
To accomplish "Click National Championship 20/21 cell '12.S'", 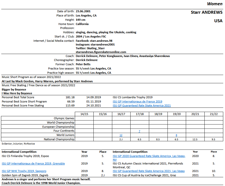I will click(195, 139).
